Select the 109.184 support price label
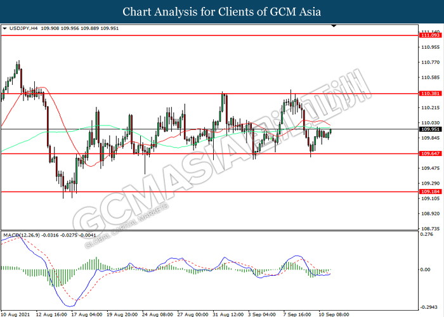This screenshot has width=444, height=317. pyautogui.click(x=431, y=192)
